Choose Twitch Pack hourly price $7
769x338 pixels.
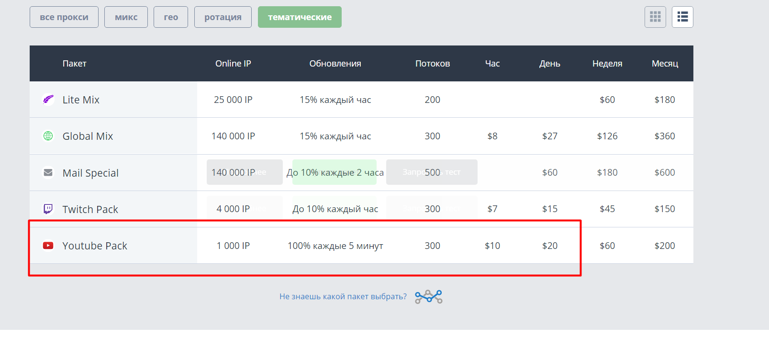[x=492, y=209]
